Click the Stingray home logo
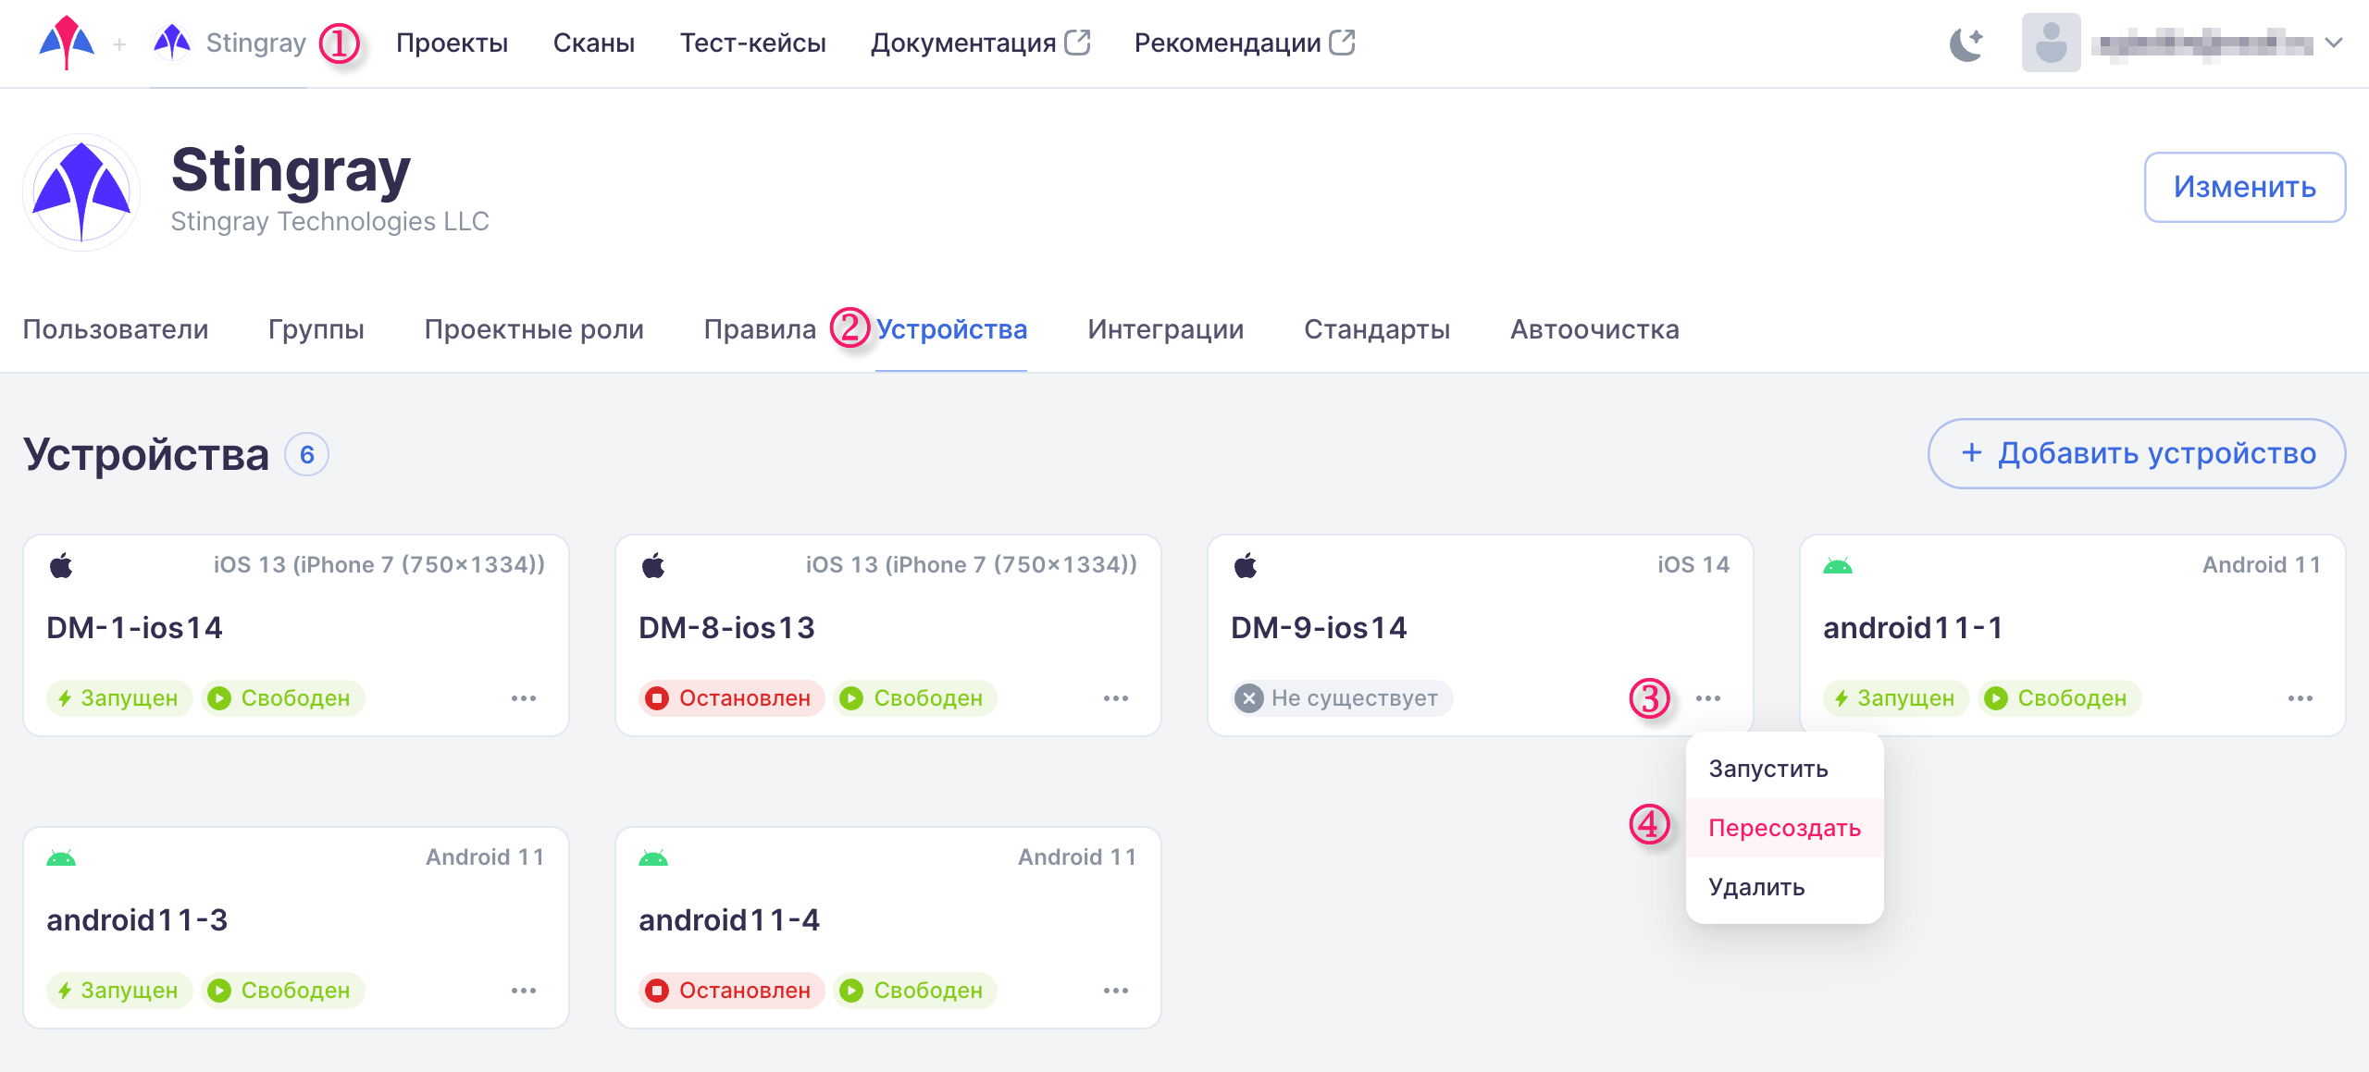 tap(67, 43)
